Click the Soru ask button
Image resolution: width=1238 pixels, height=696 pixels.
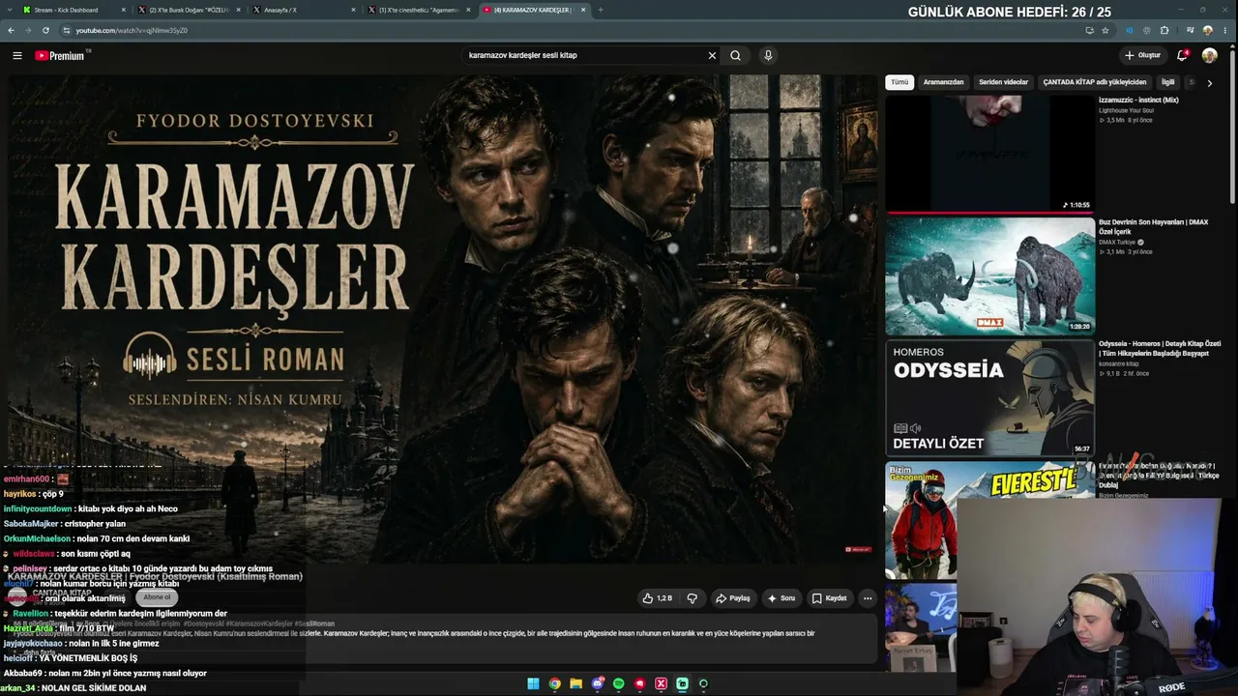coord(781,598)
